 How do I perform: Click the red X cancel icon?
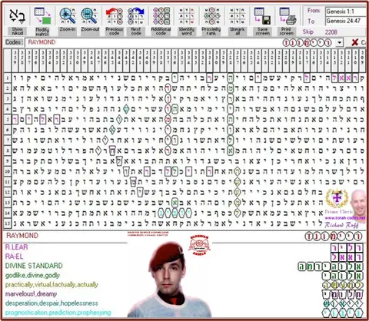355,42
